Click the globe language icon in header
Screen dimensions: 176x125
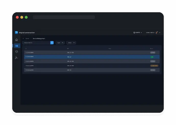(x=134, y=33)
